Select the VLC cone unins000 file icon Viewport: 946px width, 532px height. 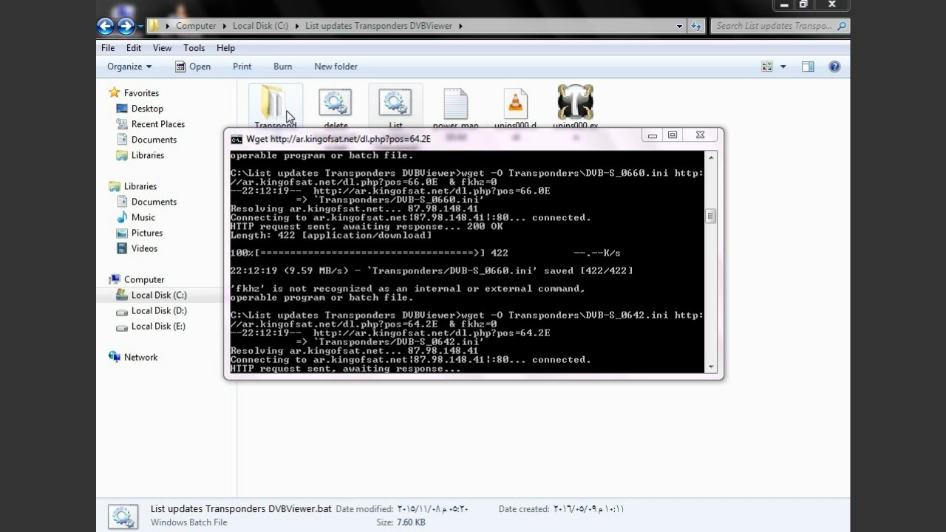click(x=515, y=103)
